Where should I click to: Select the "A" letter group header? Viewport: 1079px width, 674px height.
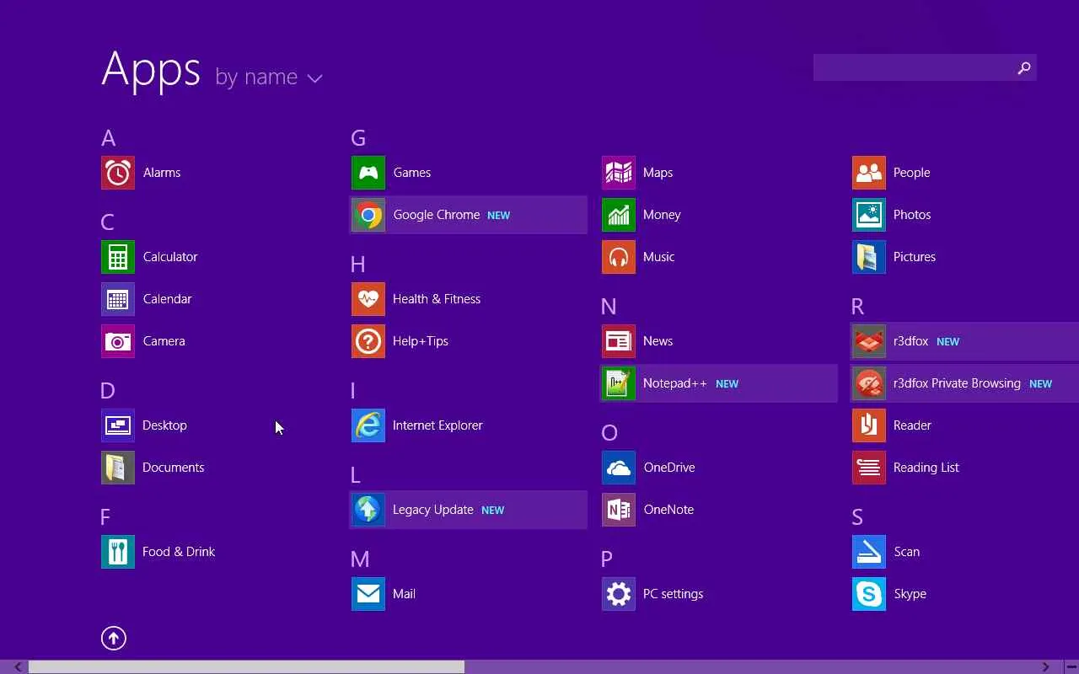pos(108,138)
